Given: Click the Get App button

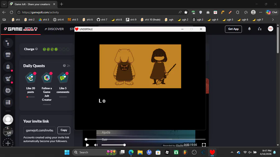Looking at the screenshot, I should point(233,29).
